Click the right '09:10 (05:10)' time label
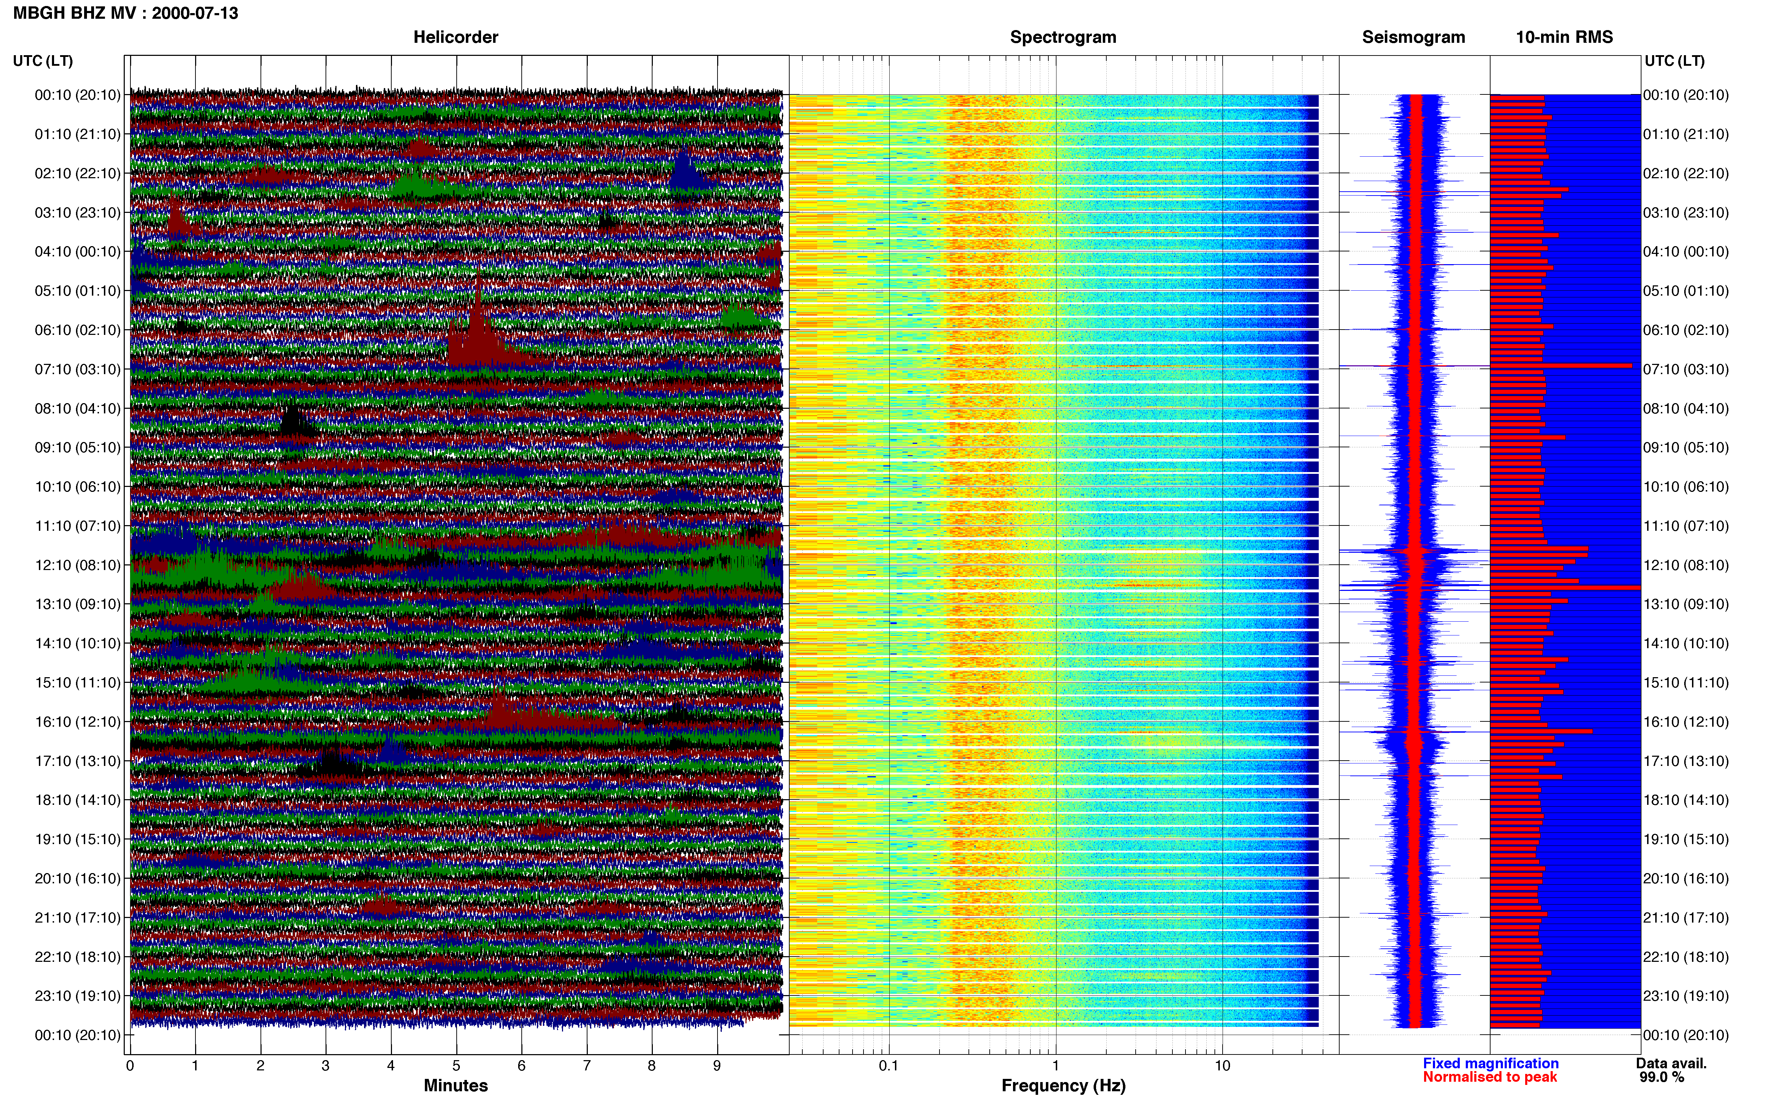 pyautogui.click(x=1686, y=448)
